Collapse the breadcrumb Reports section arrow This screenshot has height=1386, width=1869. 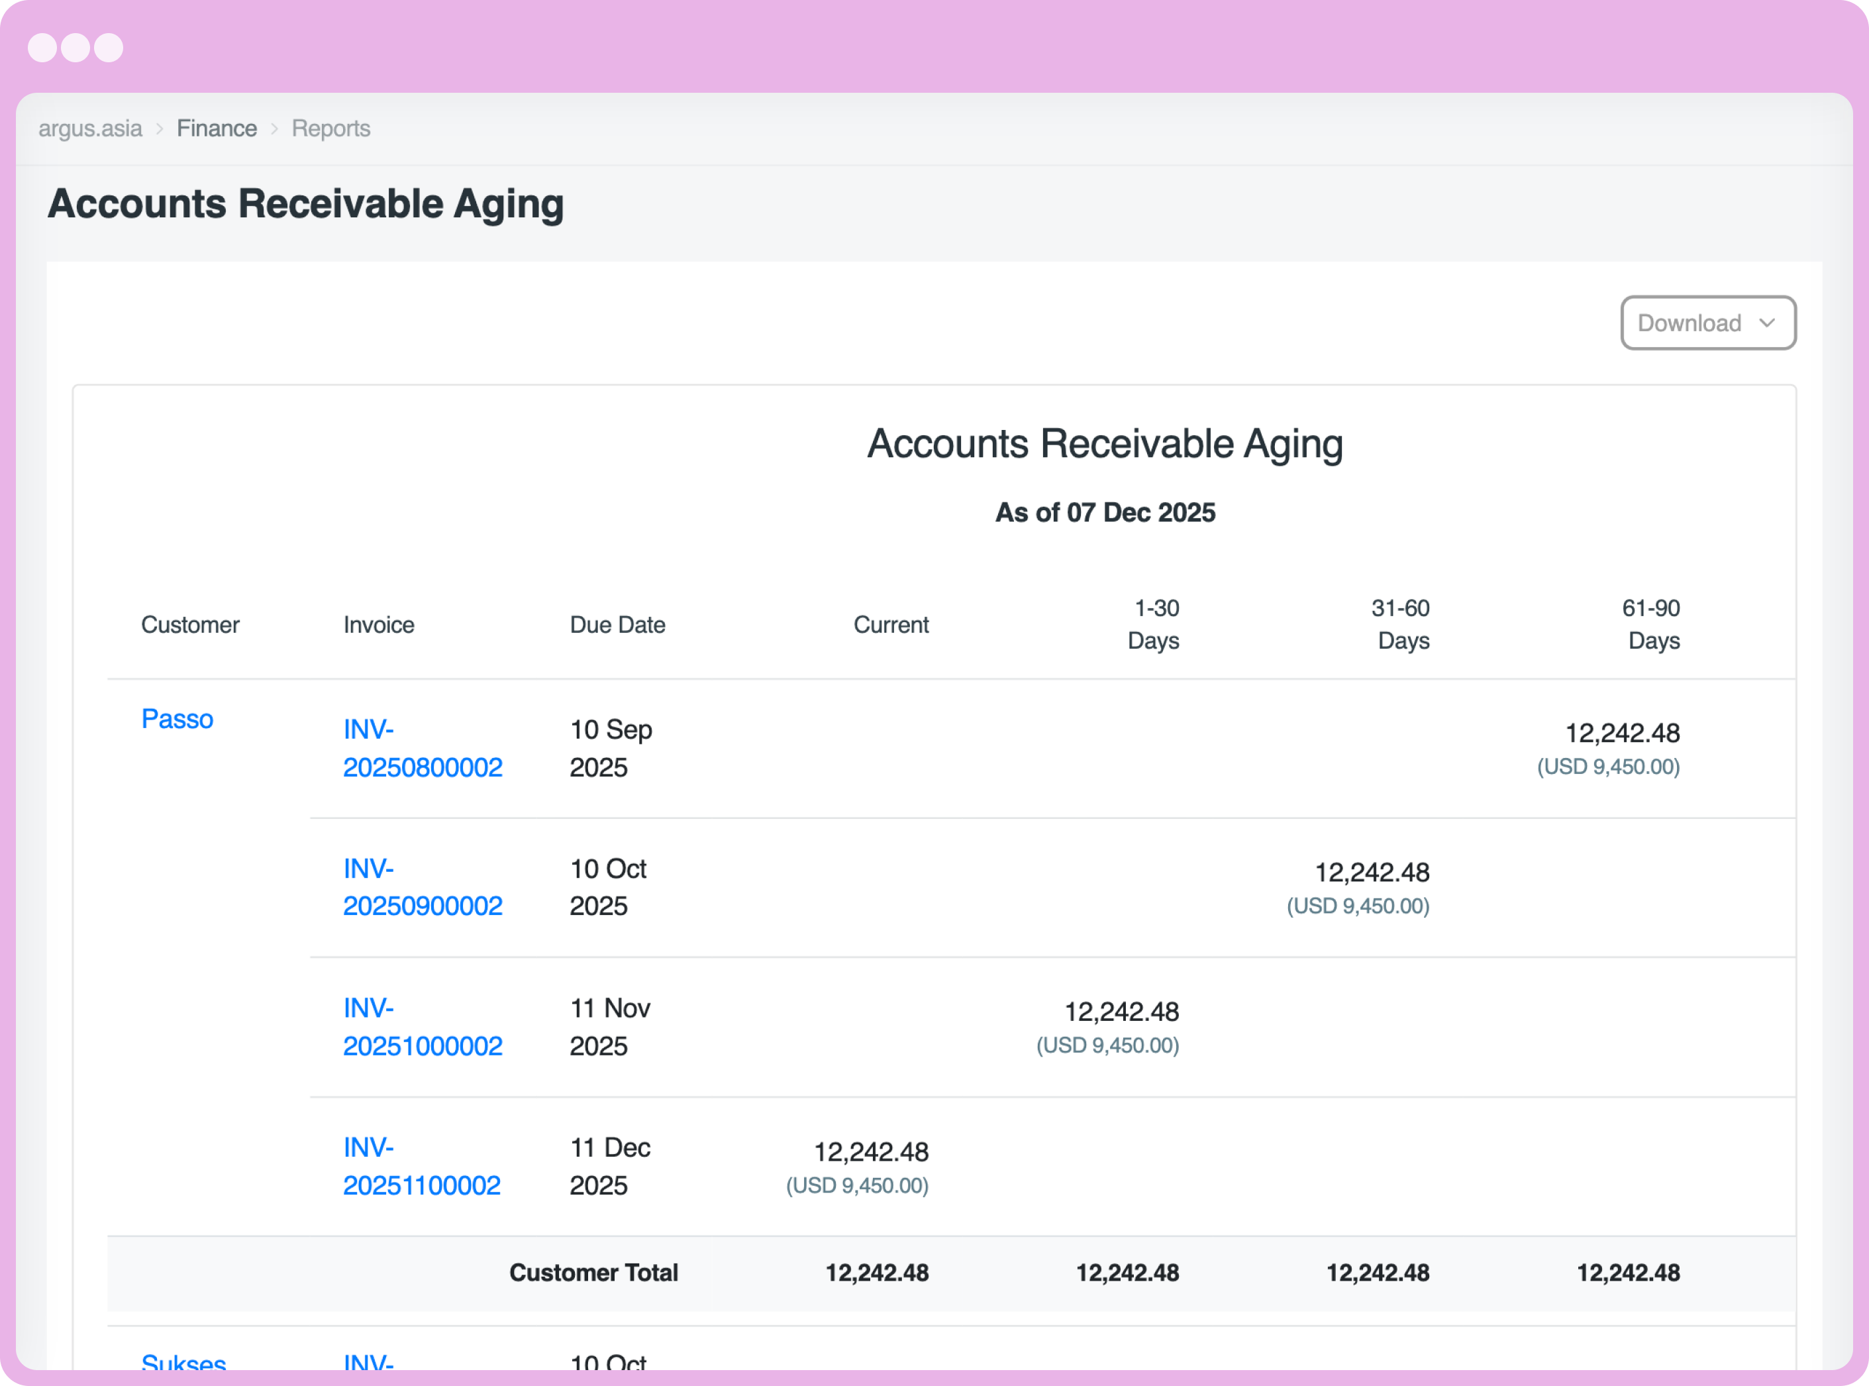pos(274,129)
